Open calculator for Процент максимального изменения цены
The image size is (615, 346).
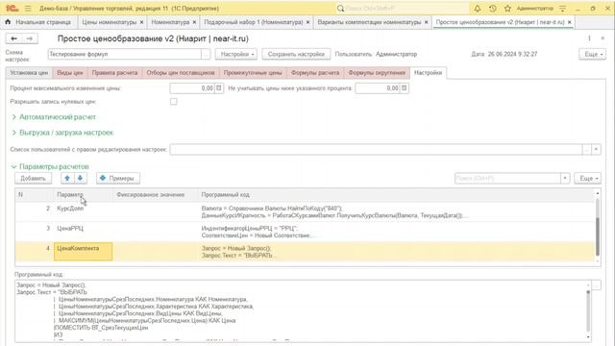219,88
